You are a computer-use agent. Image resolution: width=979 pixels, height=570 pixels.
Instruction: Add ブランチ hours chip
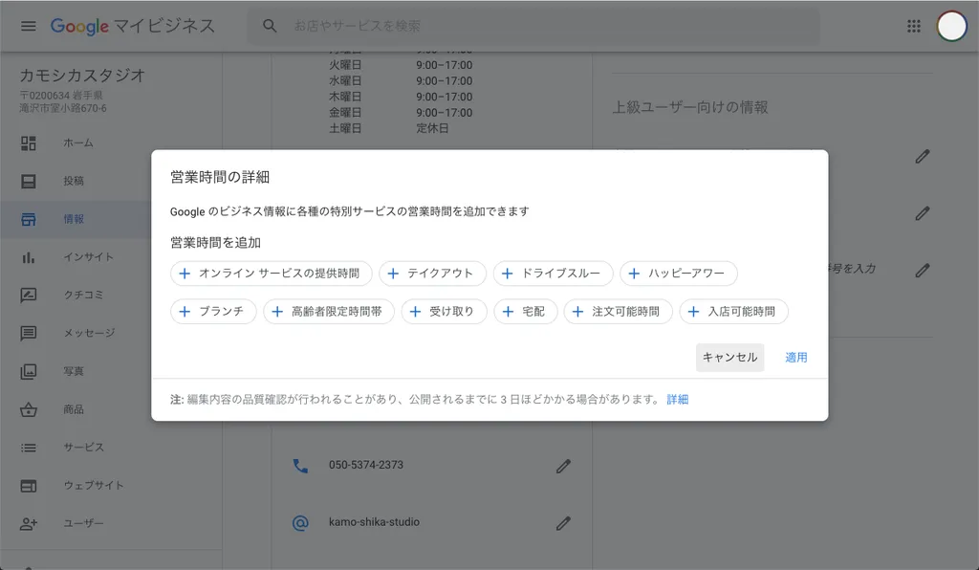click(213, 312)
